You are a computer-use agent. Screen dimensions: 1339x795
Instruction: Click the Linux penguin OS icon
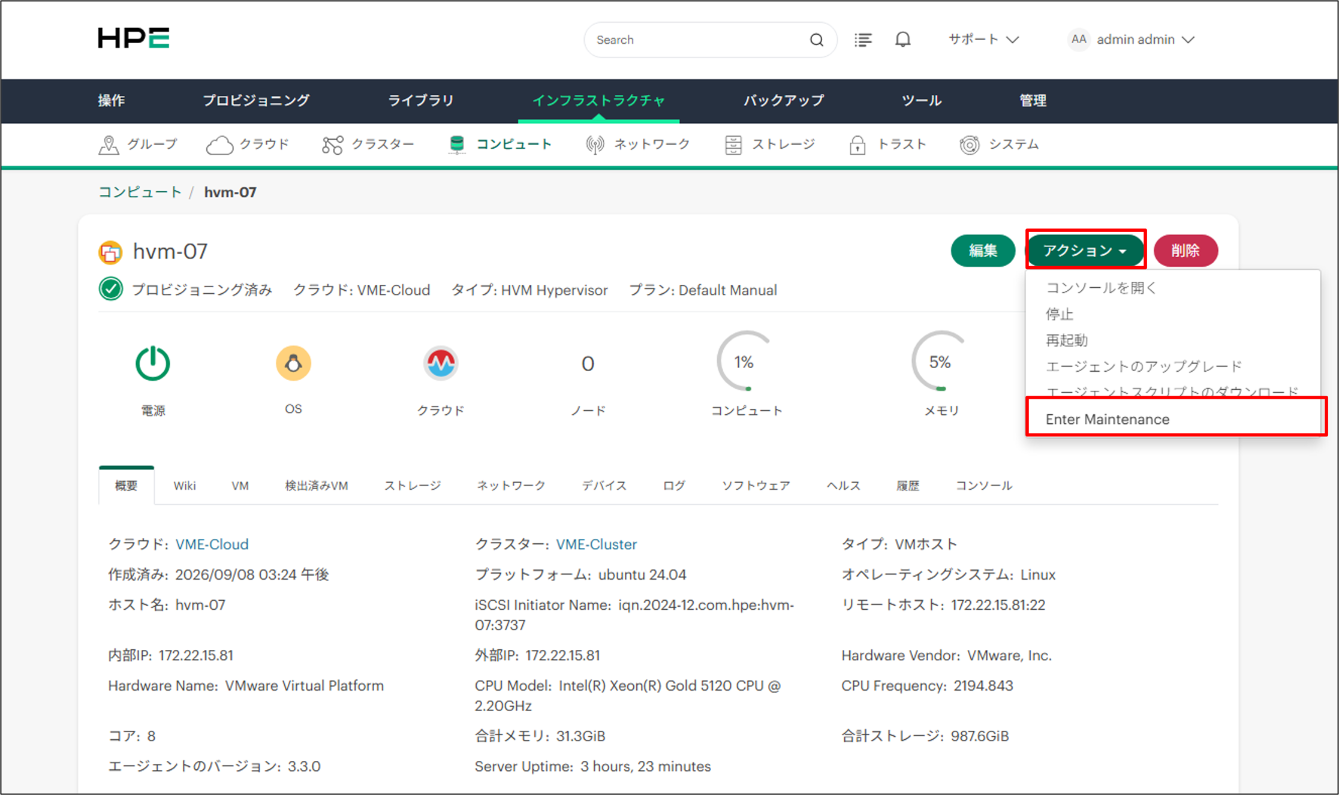click(293, 363)
